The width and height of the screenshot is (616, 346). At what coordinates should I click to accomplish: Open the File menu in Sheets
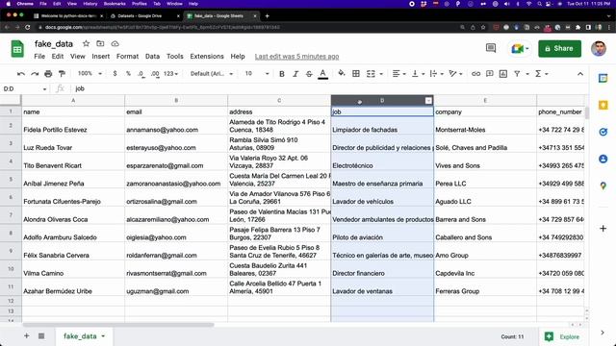pyautogui.click(x=39, y=57)
